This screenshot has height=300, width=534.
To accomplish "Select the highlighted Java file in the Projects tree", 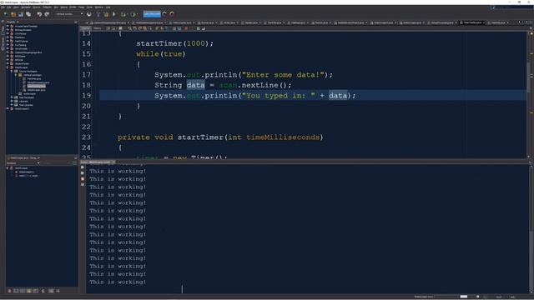I will pos(37,87).
